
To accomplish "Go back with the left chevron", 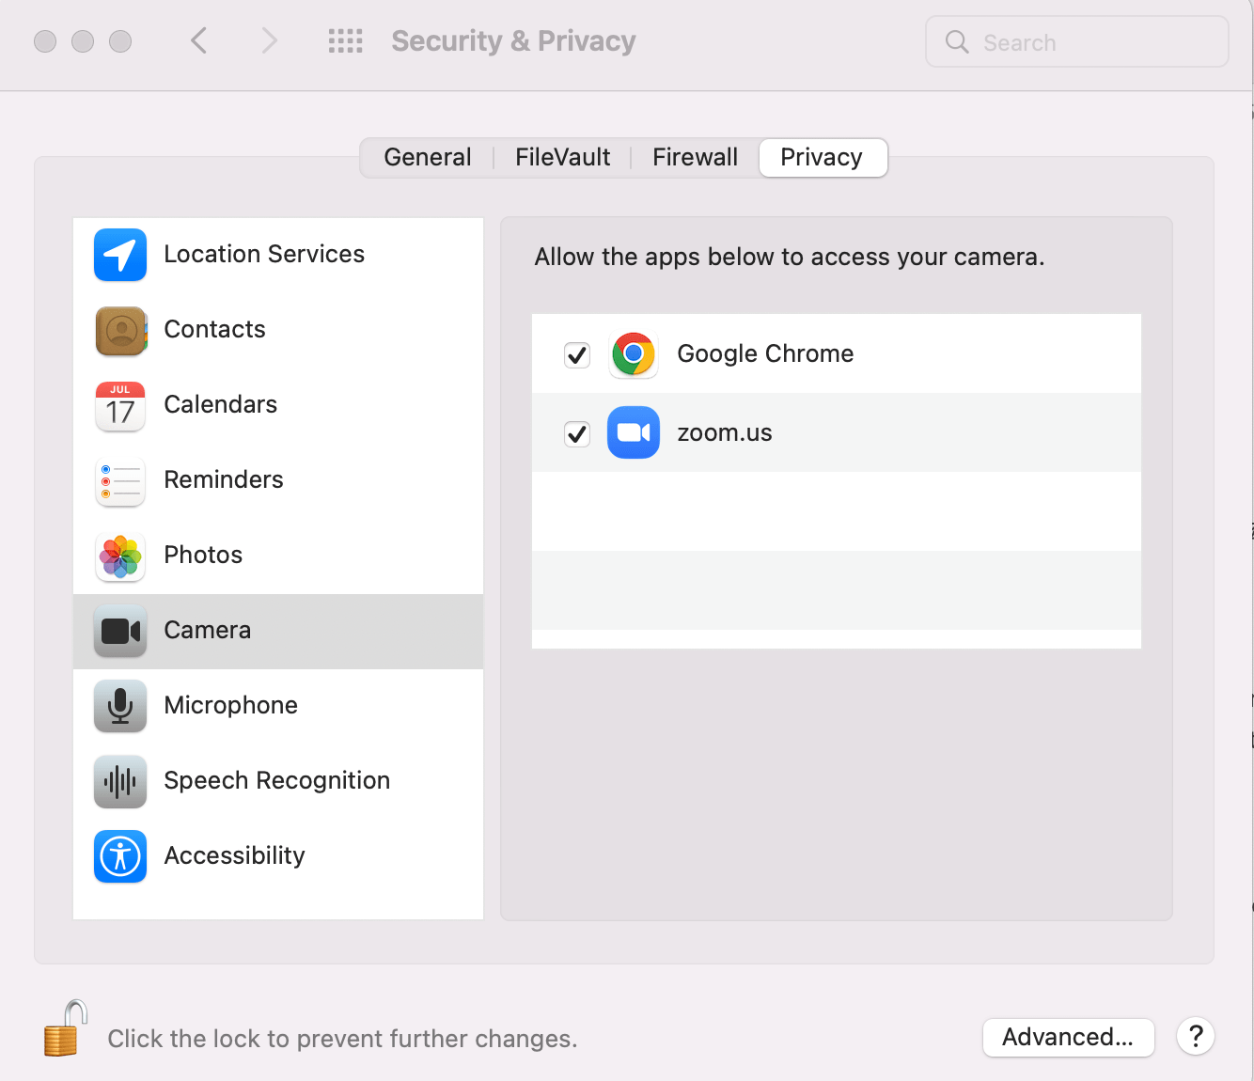I will coord(198,40).
